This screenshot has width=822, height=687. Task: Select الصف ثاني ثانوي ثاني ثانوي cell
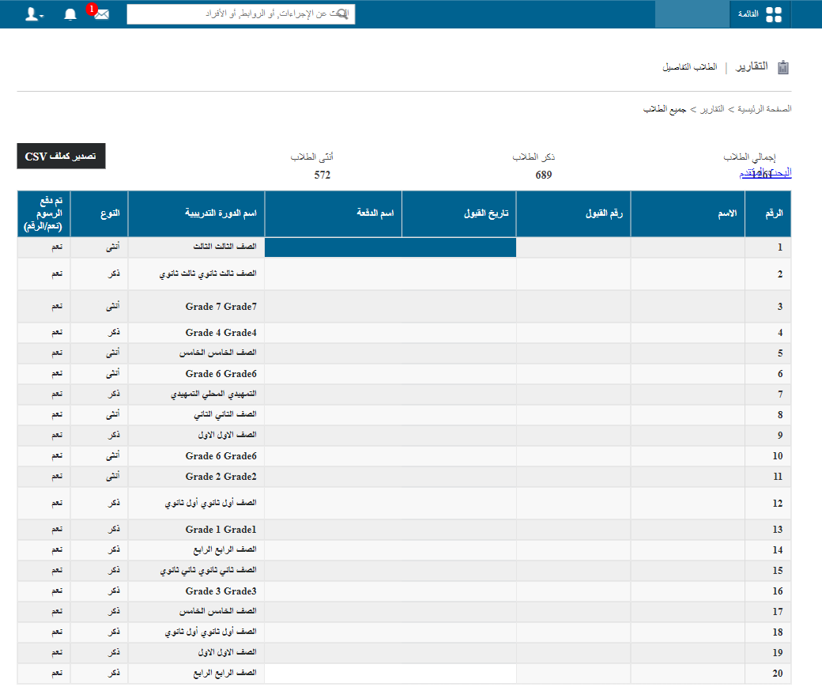[197, 571]
